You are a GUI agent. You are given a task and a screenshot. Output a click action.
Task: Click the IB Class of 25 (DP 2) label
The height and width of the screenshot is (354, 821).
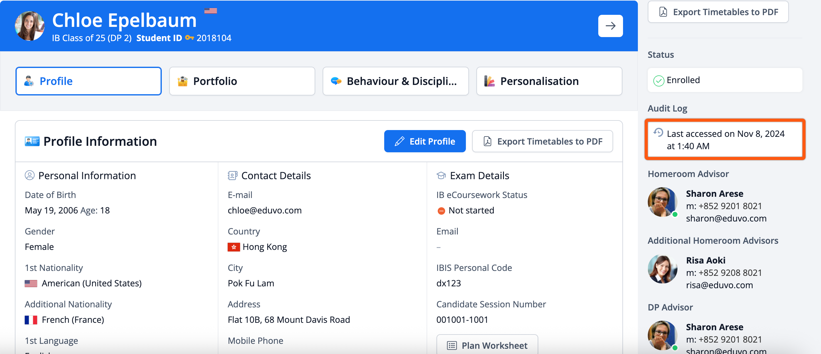tap(92, 38)
